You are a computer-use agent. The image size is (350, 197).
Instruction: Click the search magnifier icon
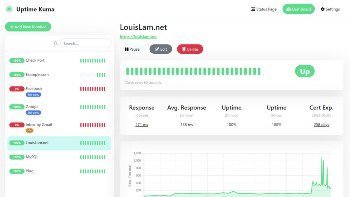[56, 43]
